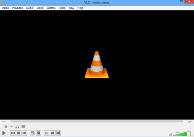This screenshot has height=137, width=194.
Task: Toggle random shuffle icon
Action: point(58,133)
